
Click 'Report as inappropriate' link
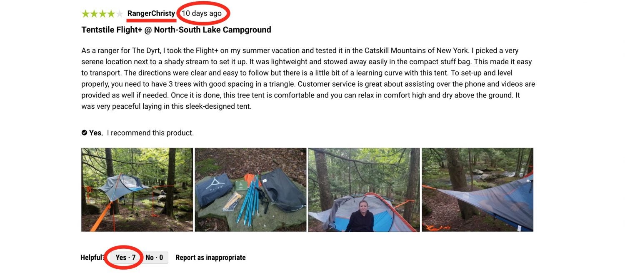tap(210, 258)
